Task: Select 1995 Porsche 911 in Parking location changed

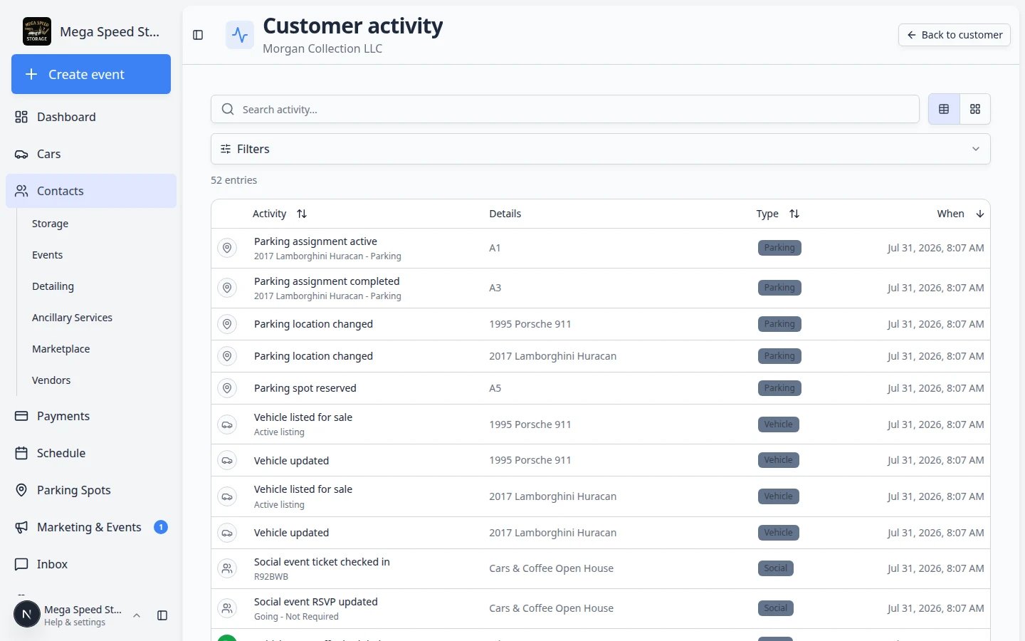Action: (x=530, y=324)
